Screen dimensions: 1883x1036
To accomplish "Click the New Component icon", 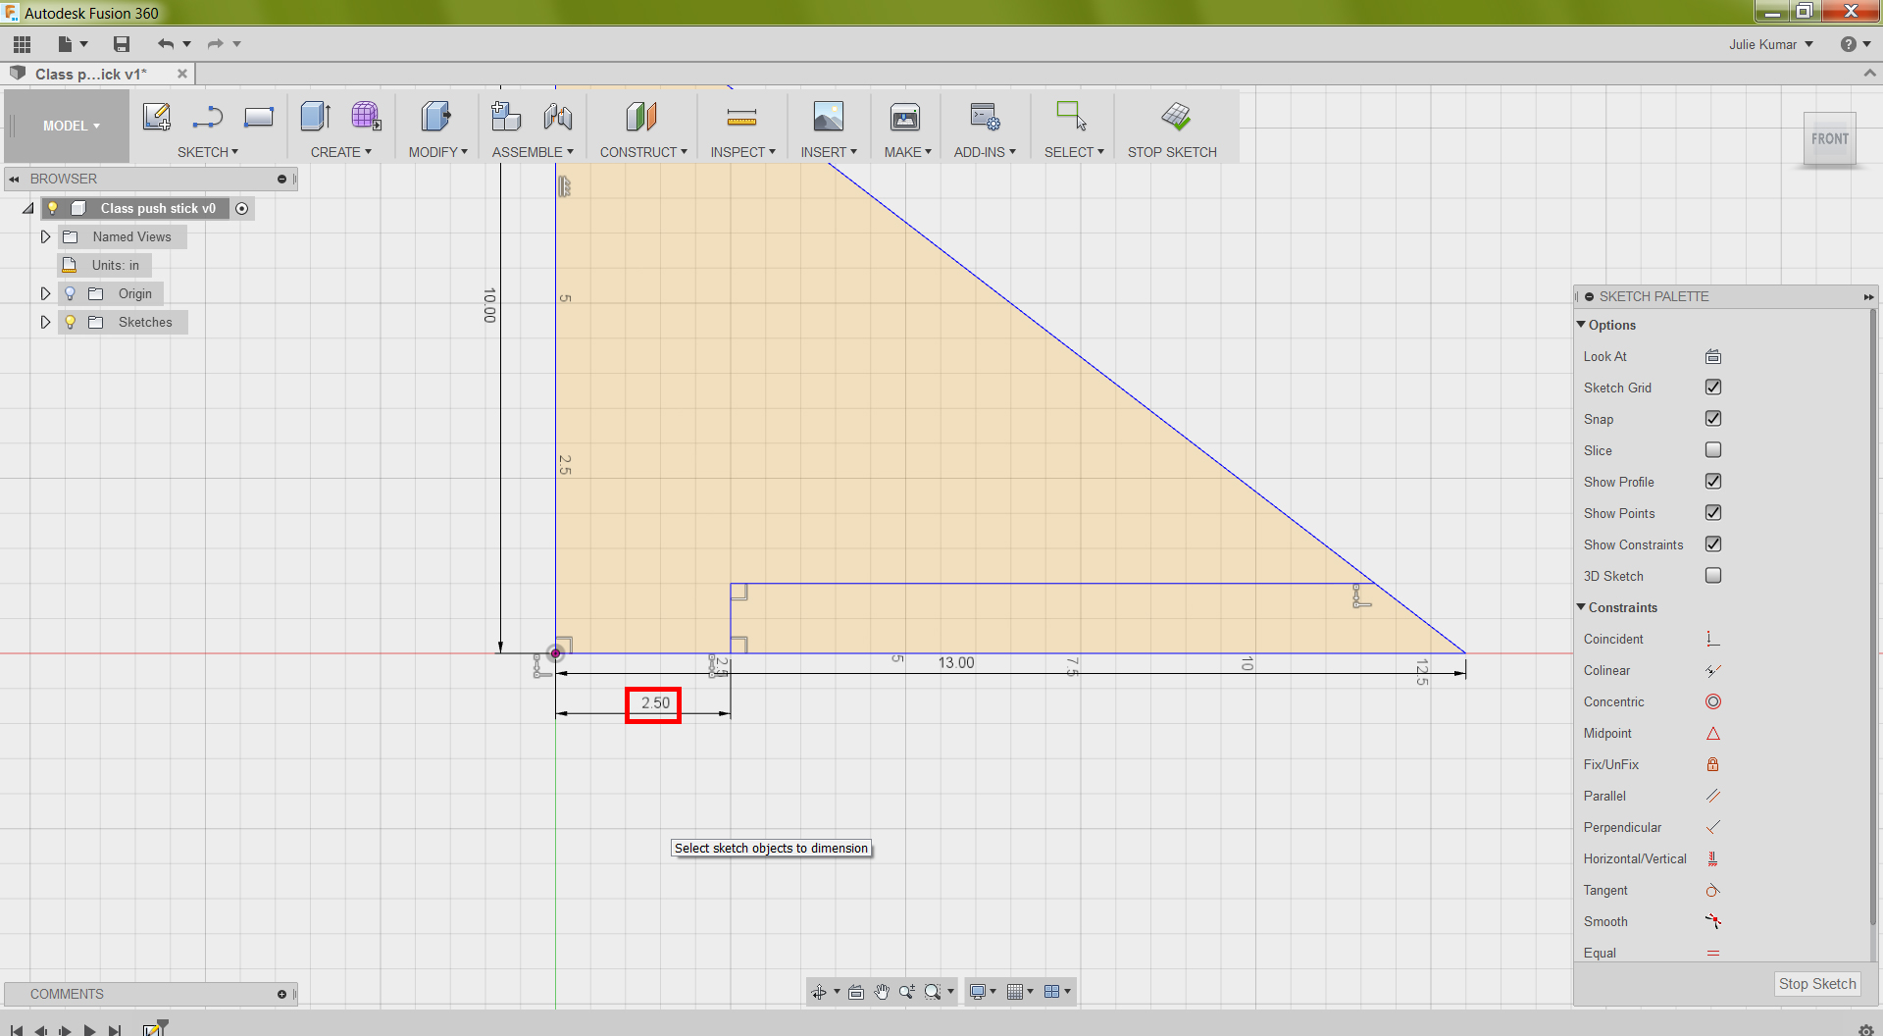I will 506,117.
